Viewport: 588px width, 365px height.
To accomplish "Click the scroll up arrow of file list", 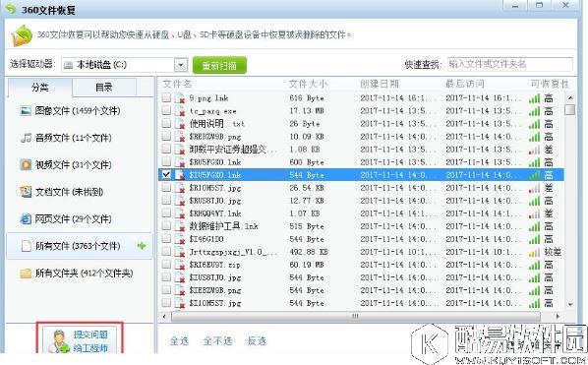I will click(x=570, y=97).
